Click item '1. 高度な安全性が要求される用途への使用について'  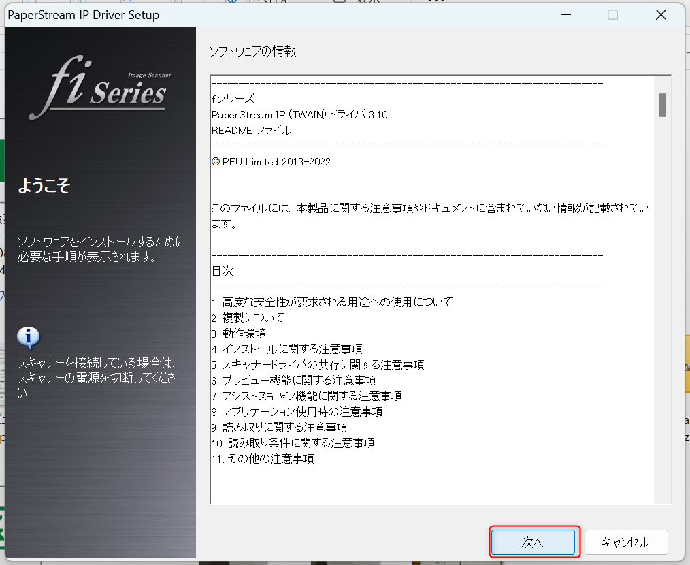point(332,302)
